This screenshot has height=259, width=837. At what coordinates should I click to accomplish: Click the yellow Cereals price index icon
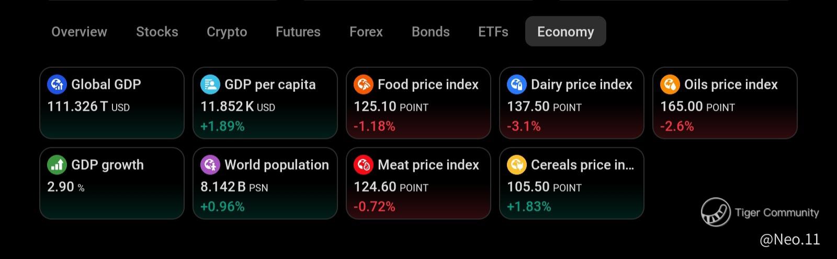pos(516,164)
